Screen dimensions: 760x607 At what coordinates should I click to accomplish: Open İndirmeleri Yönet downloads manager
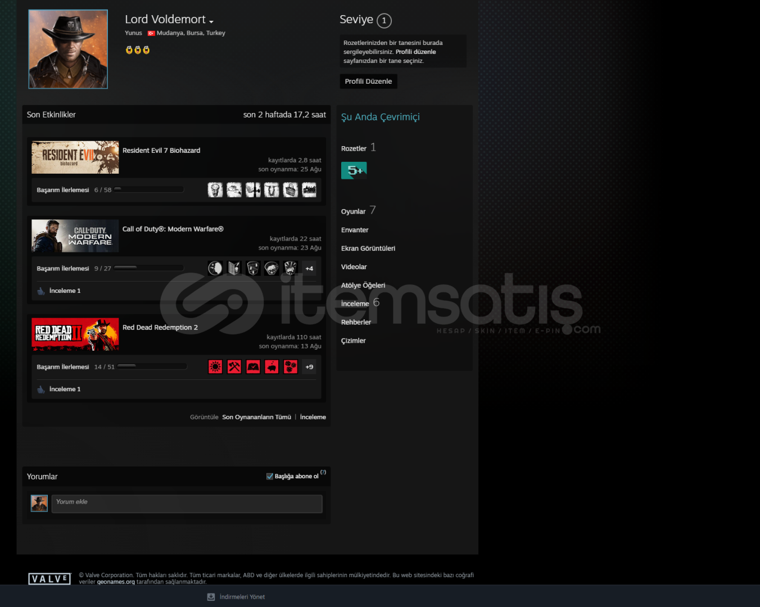pos(242,597)
